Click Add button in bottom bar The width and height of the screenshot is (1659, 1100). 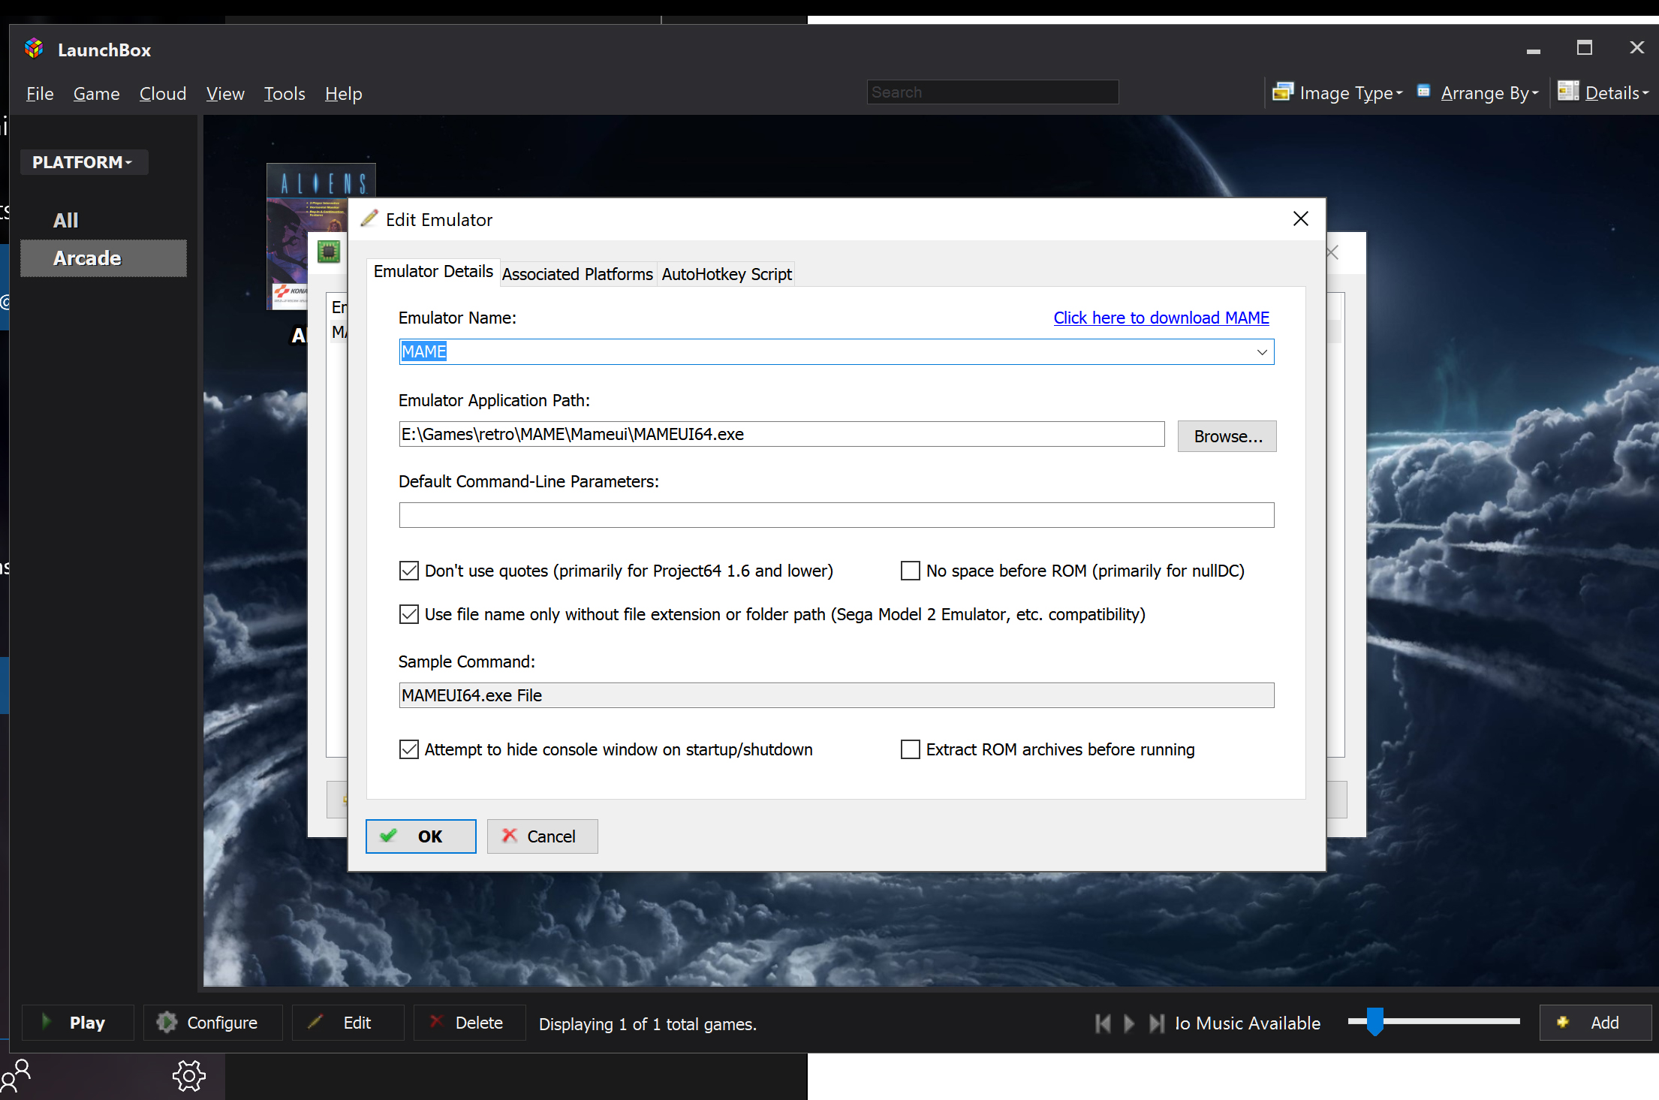click(1595, 1023)
